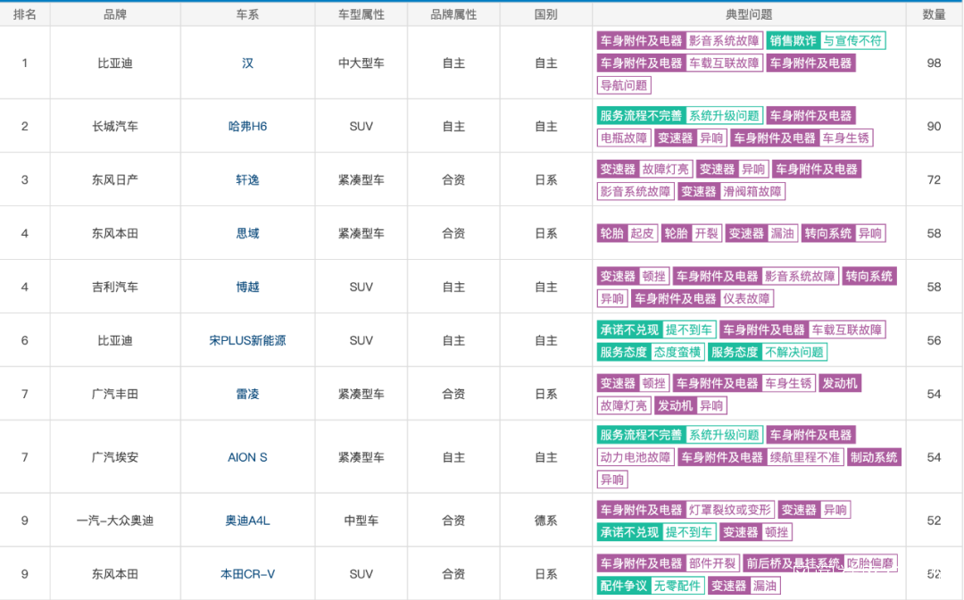Select the 服务态度 态度蛮横 tag
The width and height of the screenshot is (964, 600).
click(x=651, y=353)
